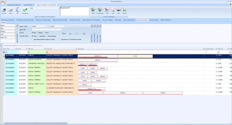
Task: Click the Excel(özel) export icon
Action: pos(100,10)
